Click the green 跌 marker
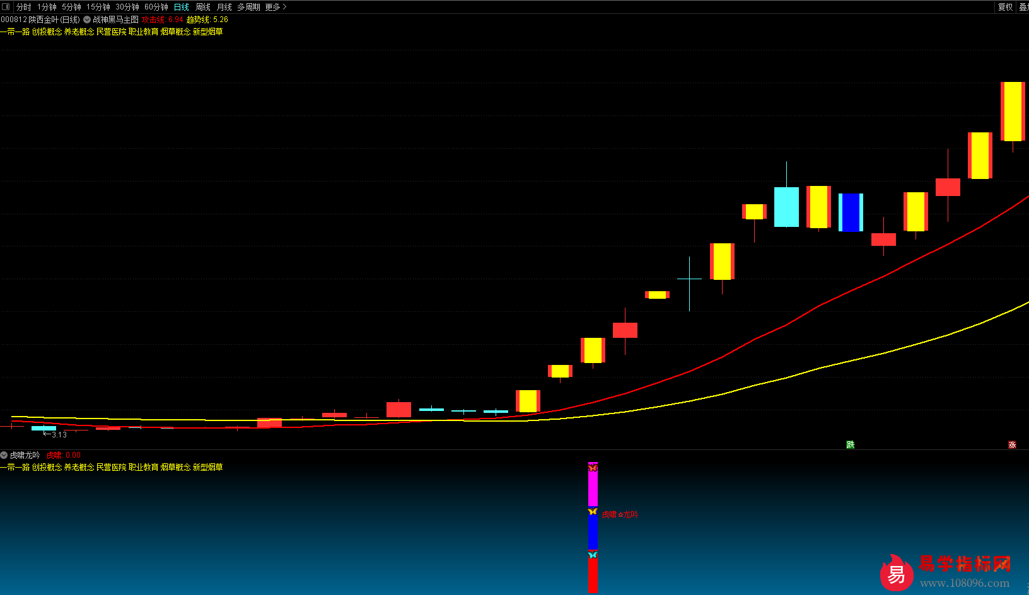This screenshot has height=595, width=1029. [851, 444]
